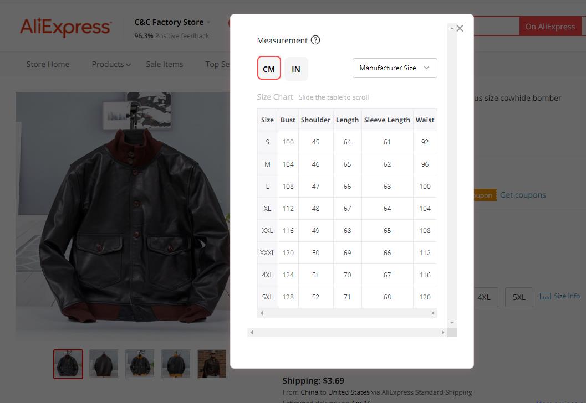The height and width of the screenshot is (403, 586).
Task: Select the 5XL size option
Action: pyautogui.click(x=519, y=297)
